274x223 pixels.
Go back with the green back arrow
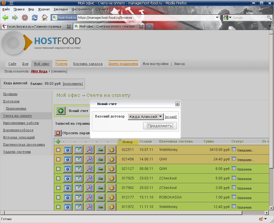(5, 17)
